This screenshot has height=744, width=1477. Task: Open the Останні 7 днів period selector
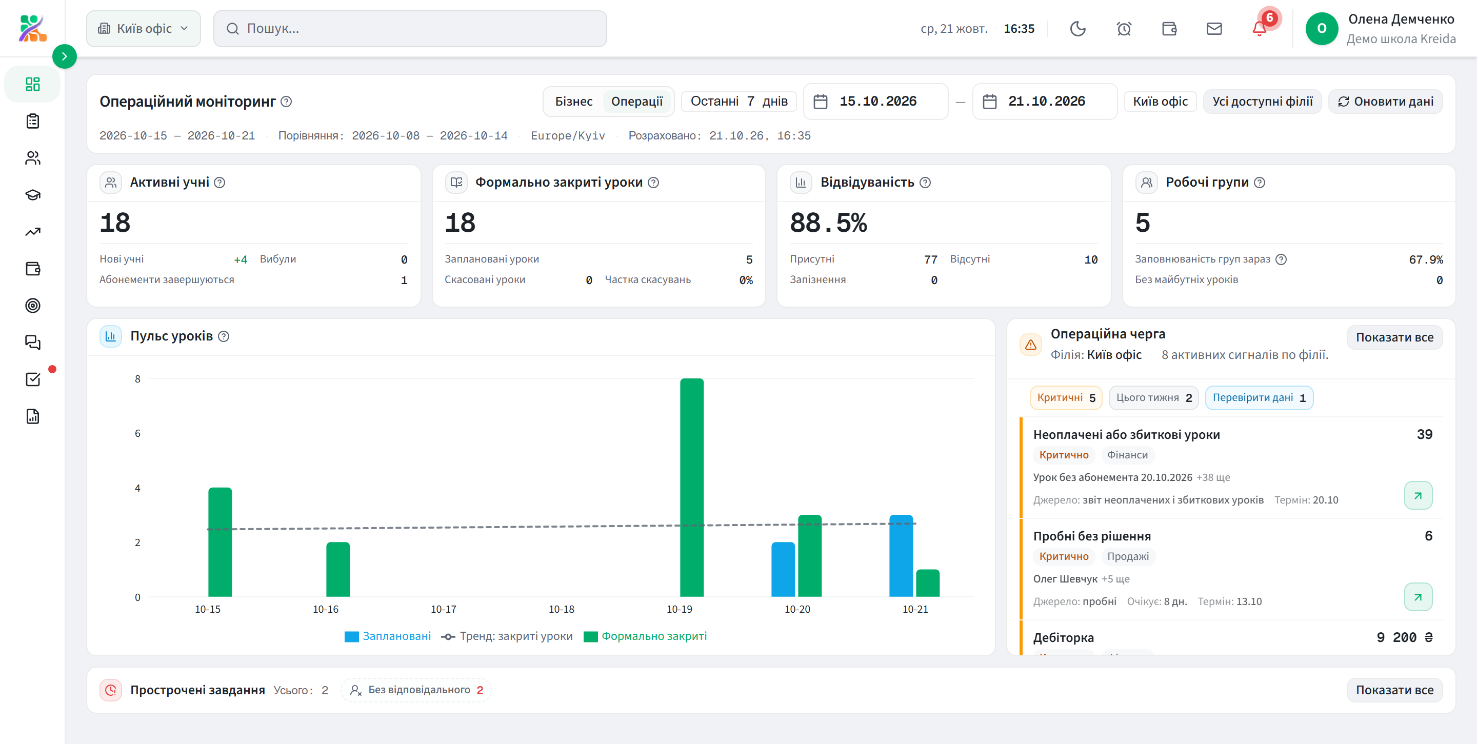[739, 102]
